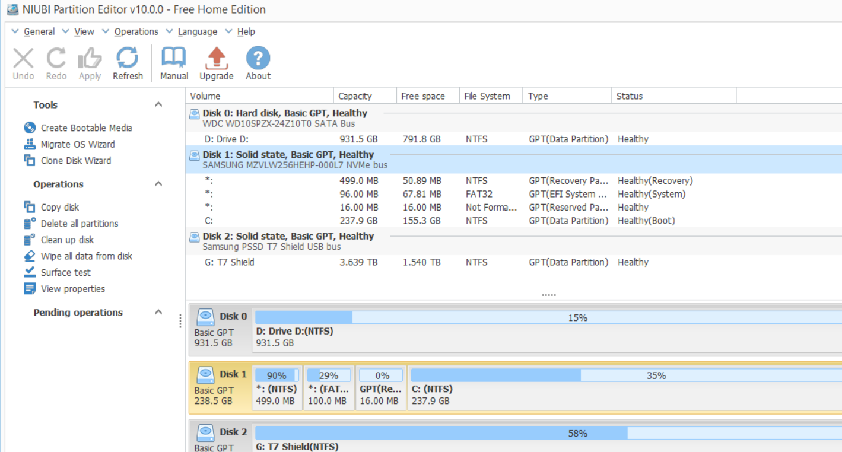Click the Redo toolbar icon
This screenshot has width=842, height=452.
pos(56,58)
